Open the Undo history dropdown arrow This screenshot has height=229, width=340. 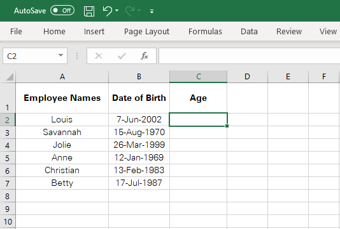pos(117,10)
